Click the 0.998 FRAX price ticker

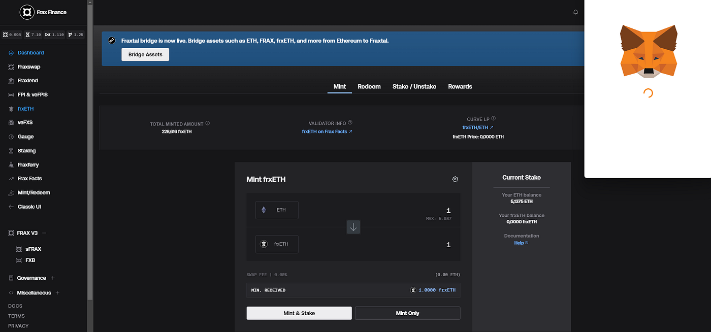pyautogui.click(x=12, y=35)
